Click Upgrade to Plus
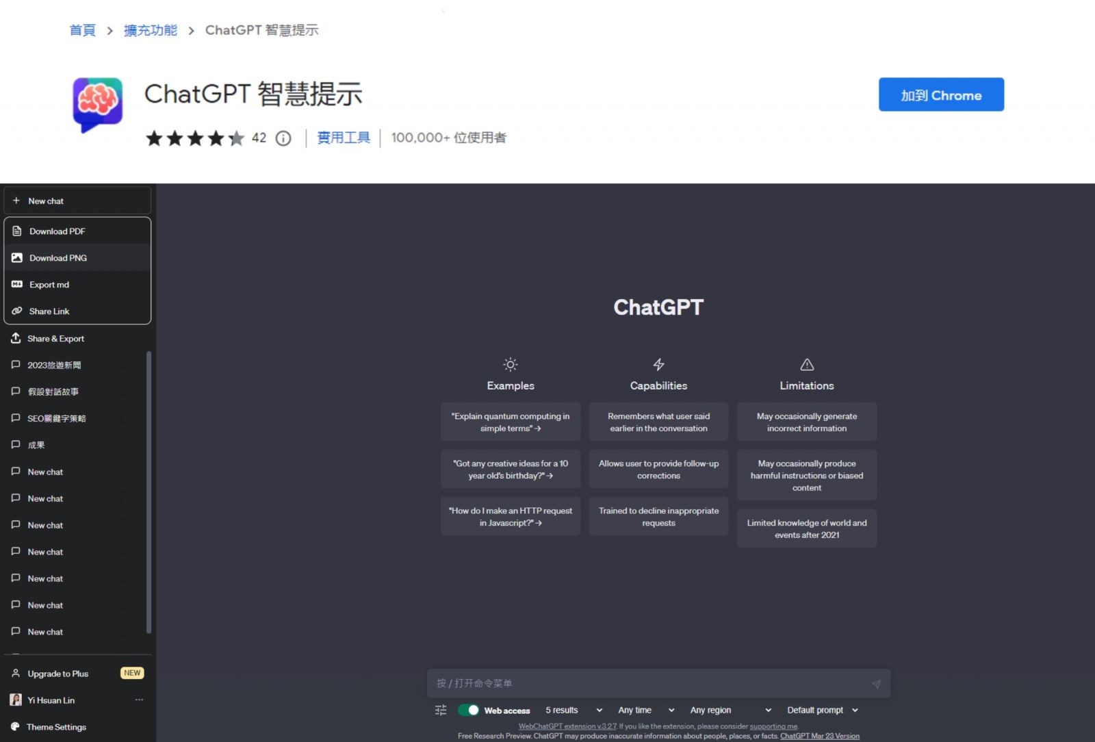This screenshot has width=1095, height=742. pyautogui.click(x=77, y=674)
